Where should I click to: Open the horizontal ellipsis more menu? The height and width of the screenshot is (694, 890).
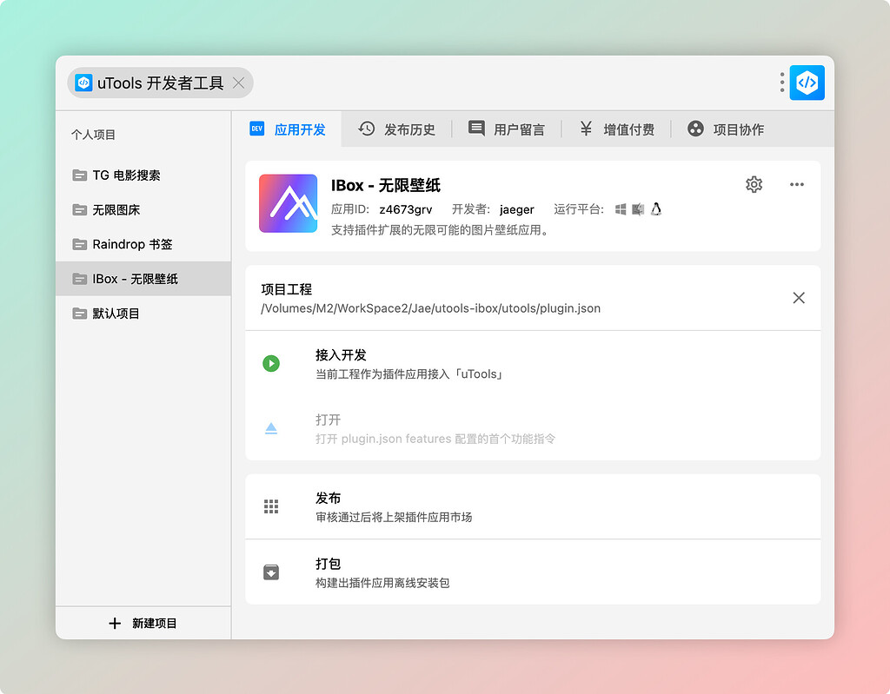tap(797, 184)
